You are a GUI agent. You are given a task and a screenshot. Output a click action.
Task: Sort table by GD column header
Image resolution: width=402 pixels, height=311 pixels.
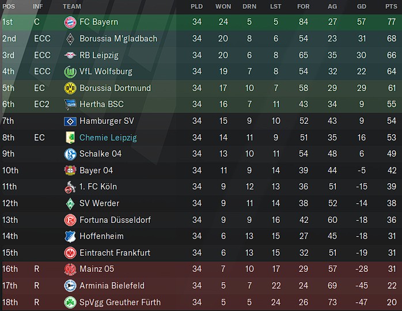[x=362, y=6]
